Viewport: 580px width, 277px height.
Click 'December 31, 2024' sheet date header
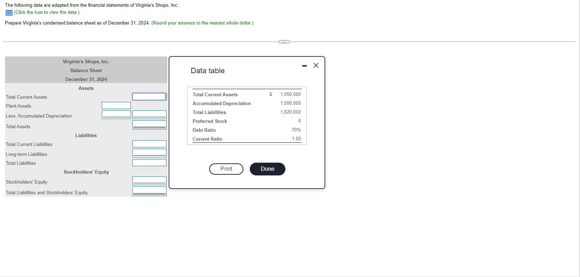(x=86, y=80)
